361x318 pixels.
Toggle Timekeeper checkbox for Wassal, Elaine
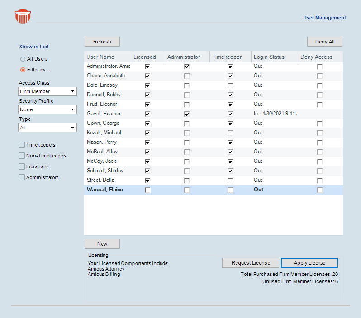pyautogui.click(x=230, y=190)
